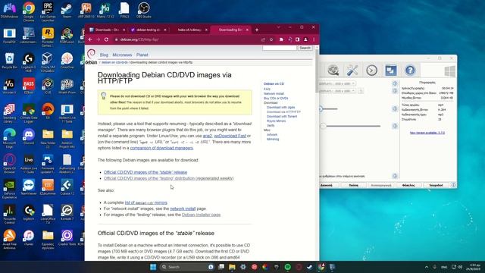Image resolution: width=485 pixels, height=273 pixels.
Task: Open Blog in Debian navigation
Action: click(104, 55)
